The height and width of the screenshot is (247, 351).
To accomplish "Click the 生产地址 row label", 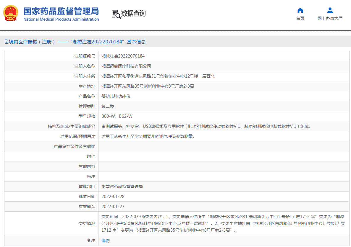I will pyautogui.click(x=87, y=86).
